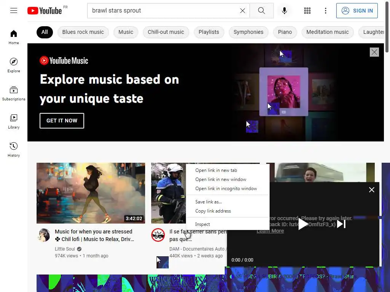Choose Open link in incognito window
390x292 pixels.
[x=226, y=189]
